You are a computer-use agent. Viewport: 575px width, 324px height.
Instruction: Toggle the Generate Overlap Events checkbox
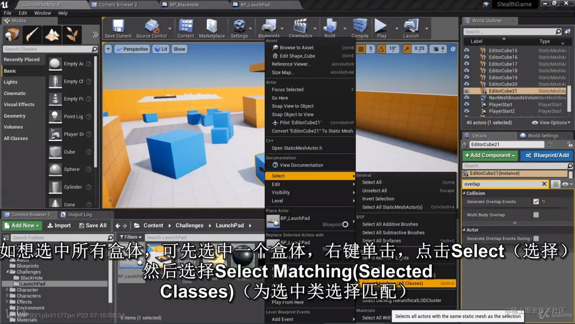tap(536, 202)
